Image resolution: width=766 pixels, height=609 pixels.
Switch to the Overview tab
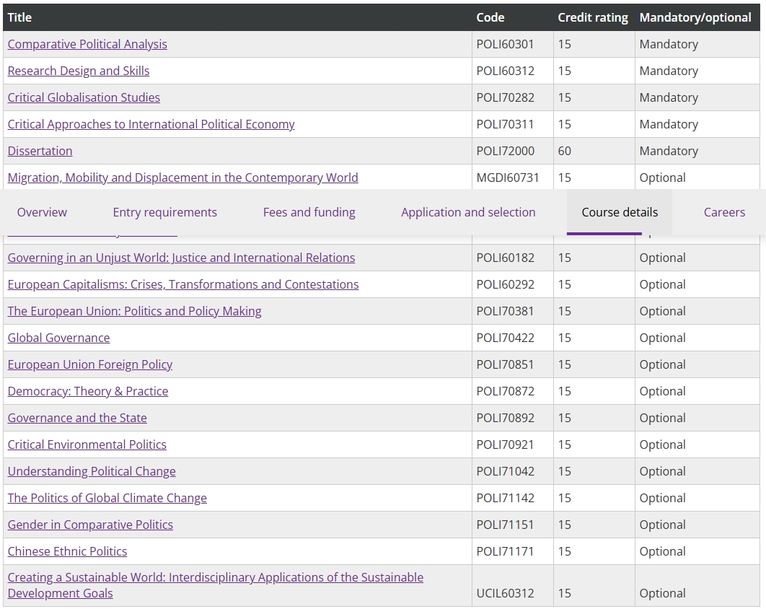pyautogui.click(x=42, y=212)
